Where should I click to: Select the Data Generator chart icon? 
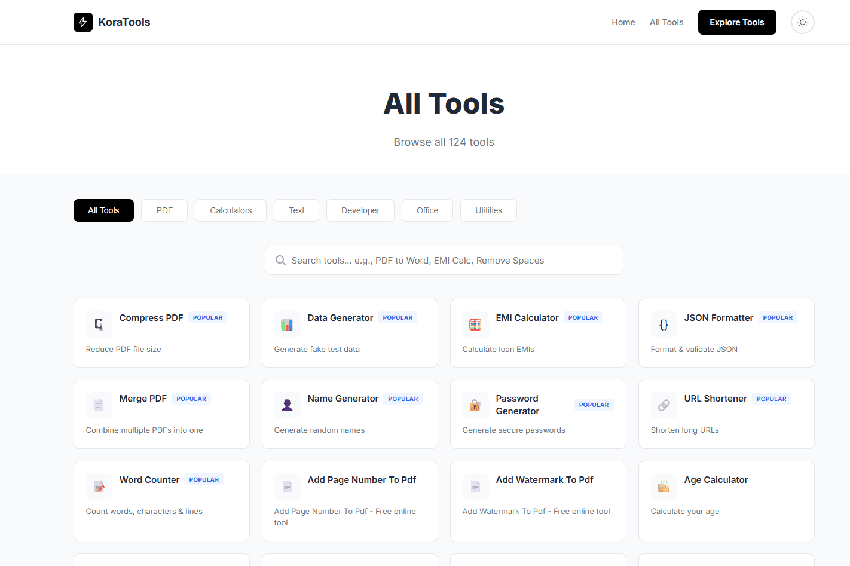tap(287, 324)
